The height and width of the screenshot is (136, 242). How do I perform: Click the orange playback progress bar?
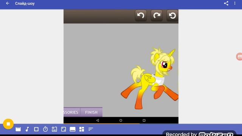[x=102, y=124]
